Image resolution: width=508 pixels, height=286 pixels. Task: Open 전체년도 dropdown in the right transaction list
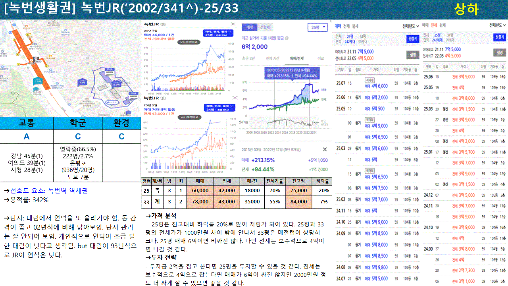tap(498, 25)
